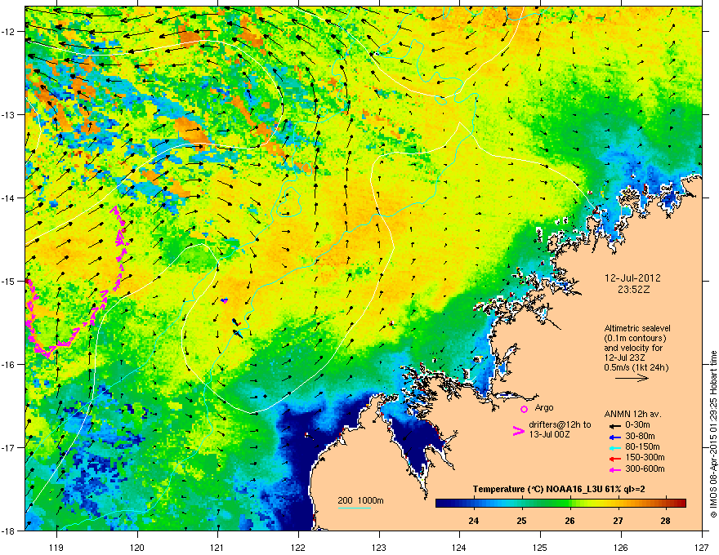Image resolution: width=719 pixels, height=555 pixels.
Task: Click longitude axis label '126'
Action: click(x=621, y=547)
